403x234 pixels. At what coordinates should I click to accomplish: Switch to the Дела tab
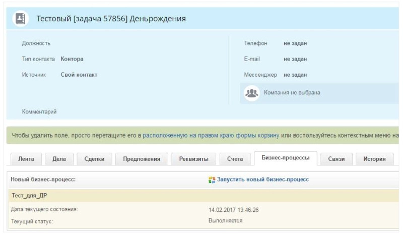[x=59, y=159]
